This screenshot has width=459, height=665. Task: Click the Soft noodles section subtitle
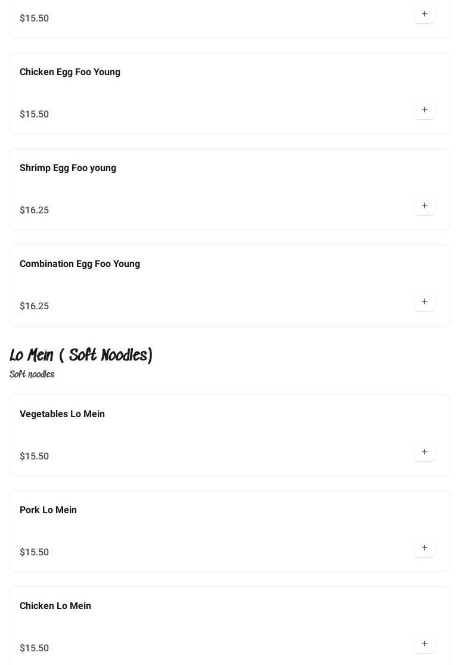click(32, 374)
